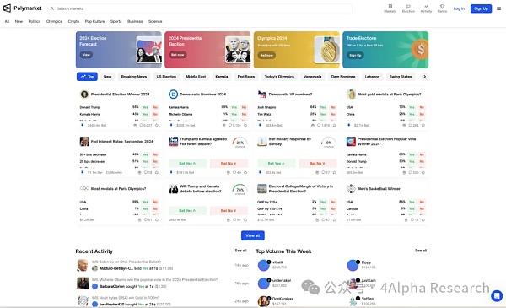The height and width of the screenshot is (308, 506).
Task: Click Bet now on Olympics 2024 banner
Action: (x=266, y=55)
